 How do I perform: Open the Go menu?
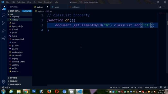(35, 2)
